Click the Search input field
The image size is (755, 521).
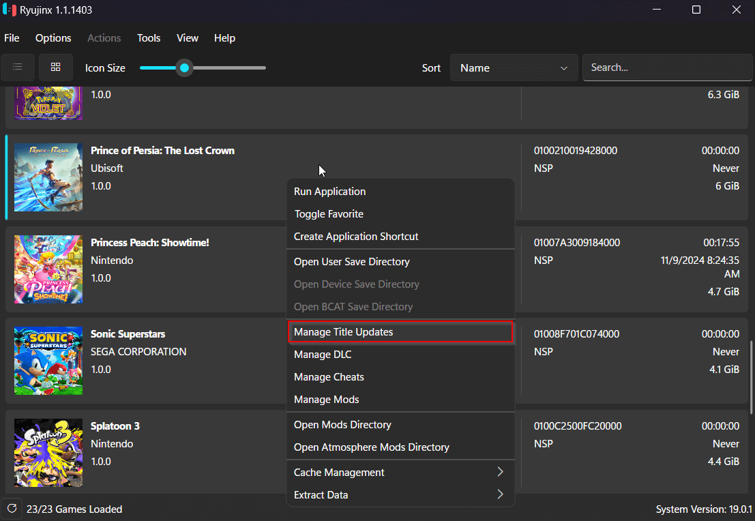pos(667,68)
